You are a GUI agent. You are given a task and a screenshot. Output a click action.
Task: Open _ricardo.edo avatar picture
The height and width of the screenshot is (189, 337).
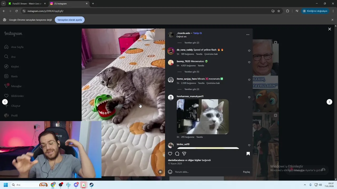(171, 35)
